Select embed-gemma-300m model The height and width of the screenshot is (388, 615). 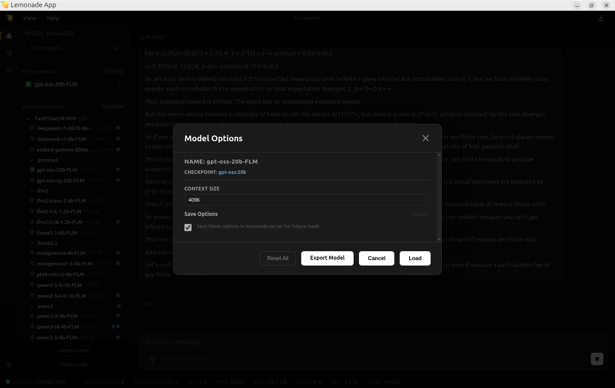pyautogui.click(x=66, y=150)
